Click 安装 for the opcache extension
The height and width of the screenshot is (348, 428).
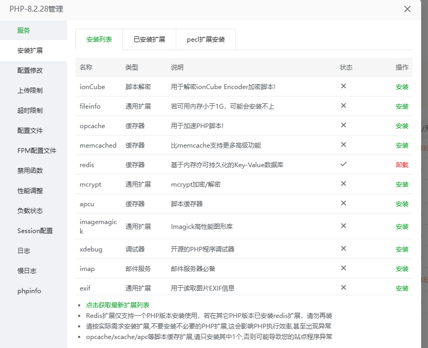[402, 126]
